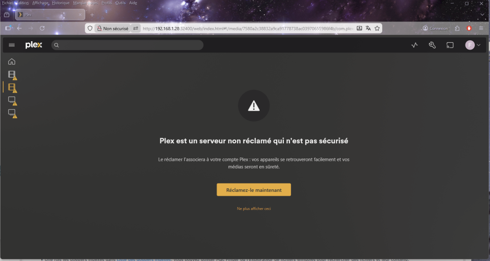Viewport: 490px width, 261px height.
Task: Click the Plex cast to device icon
Action: (x=450, y=45)
